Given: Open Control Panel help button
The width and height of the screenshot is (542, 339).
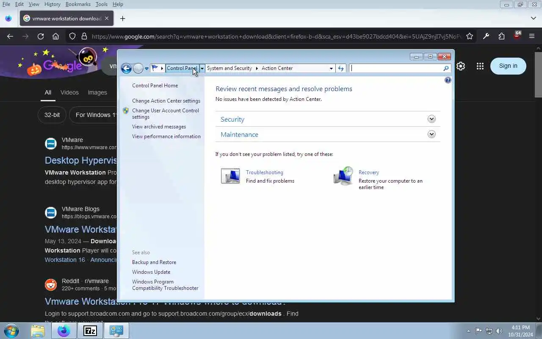Looking at the screenshot, I should (x=448, y=80).
